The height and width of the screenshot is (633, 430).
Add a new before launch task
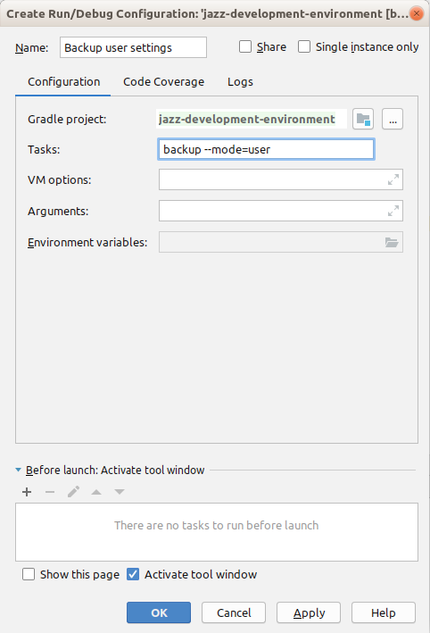[x=27, y=492]
